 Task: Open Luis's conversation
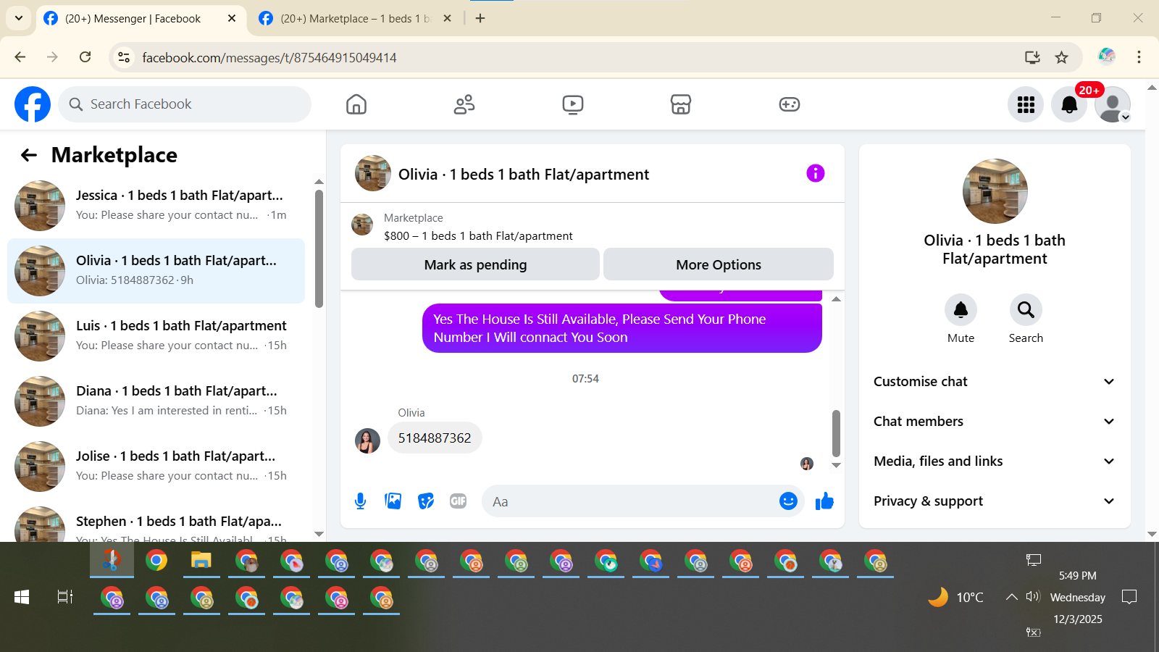tap(156, 336)
